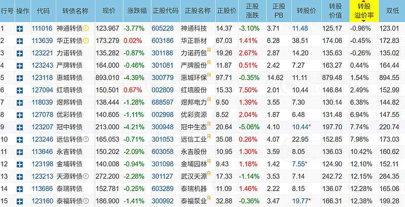Click the plus icon for 红墙转债 row
Screen dimensions: 405x207
pyautogui.click(x=20, y=91)
